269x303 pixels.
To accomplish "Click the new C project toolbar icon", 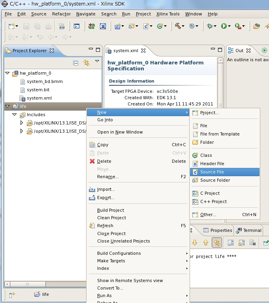I will click(x=117, y=26).
